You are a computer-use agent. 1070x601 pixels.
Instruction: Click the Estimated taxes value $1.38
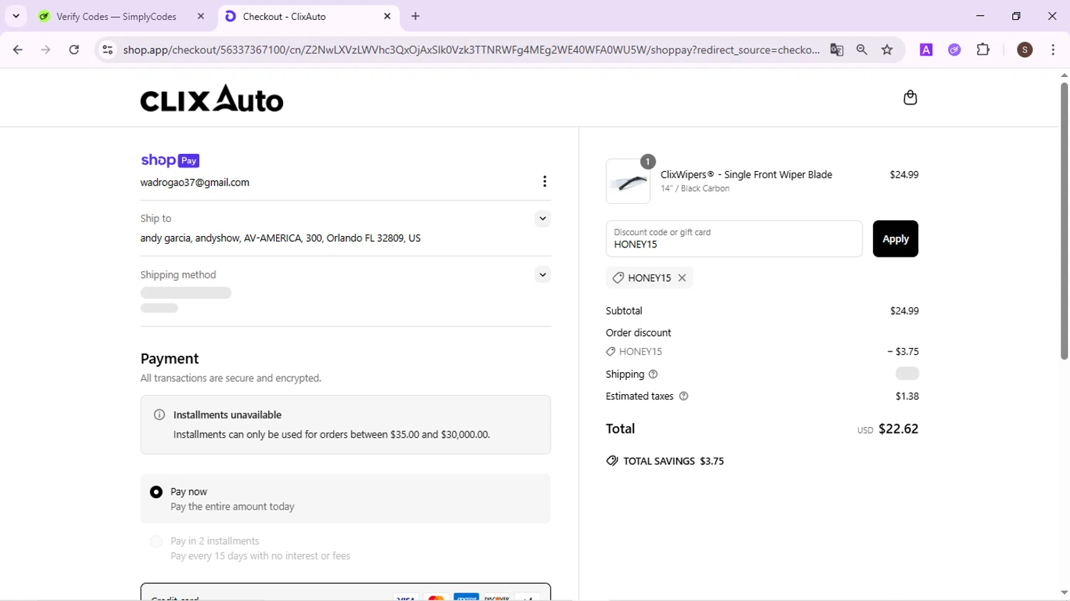(907, 396)
